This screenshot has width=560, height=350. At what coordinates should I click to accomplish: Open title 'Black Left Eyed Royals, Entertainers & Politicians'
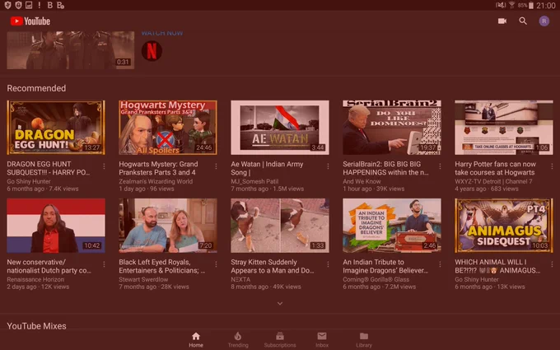[x=161, y=267]
